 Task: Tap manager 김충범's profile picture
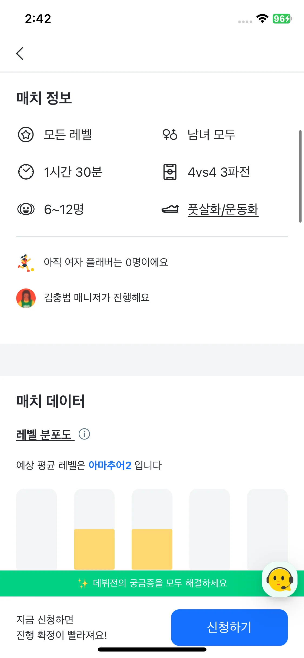tap(26, 298)
